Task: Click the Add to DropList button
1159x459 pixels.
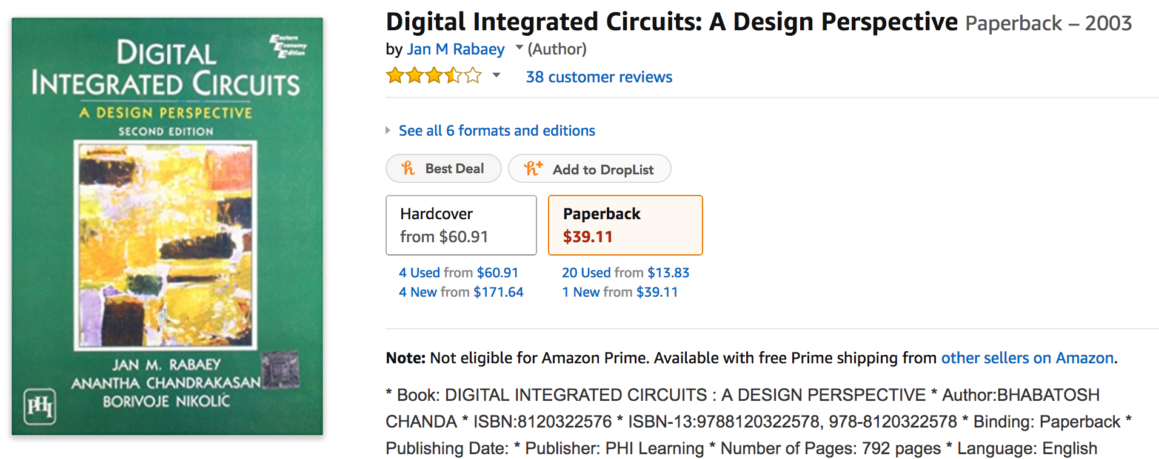Action: (590, 168)
